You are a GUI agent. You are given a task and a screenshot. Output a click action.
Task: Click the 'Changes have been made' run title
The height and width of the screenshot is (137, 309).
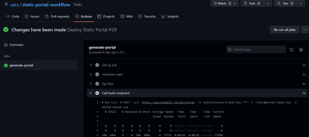coord(39,30)
